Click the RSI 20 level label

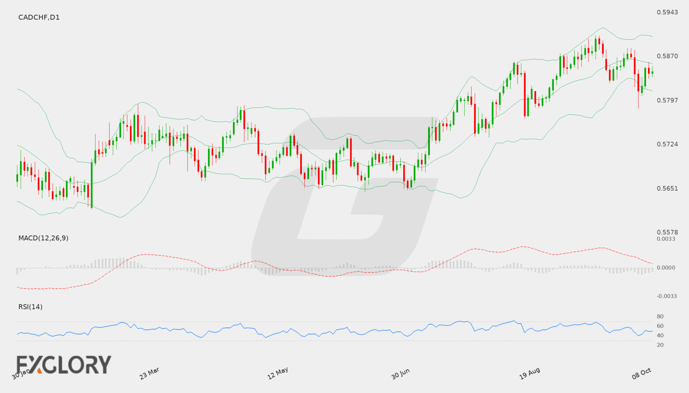[660, 345]
